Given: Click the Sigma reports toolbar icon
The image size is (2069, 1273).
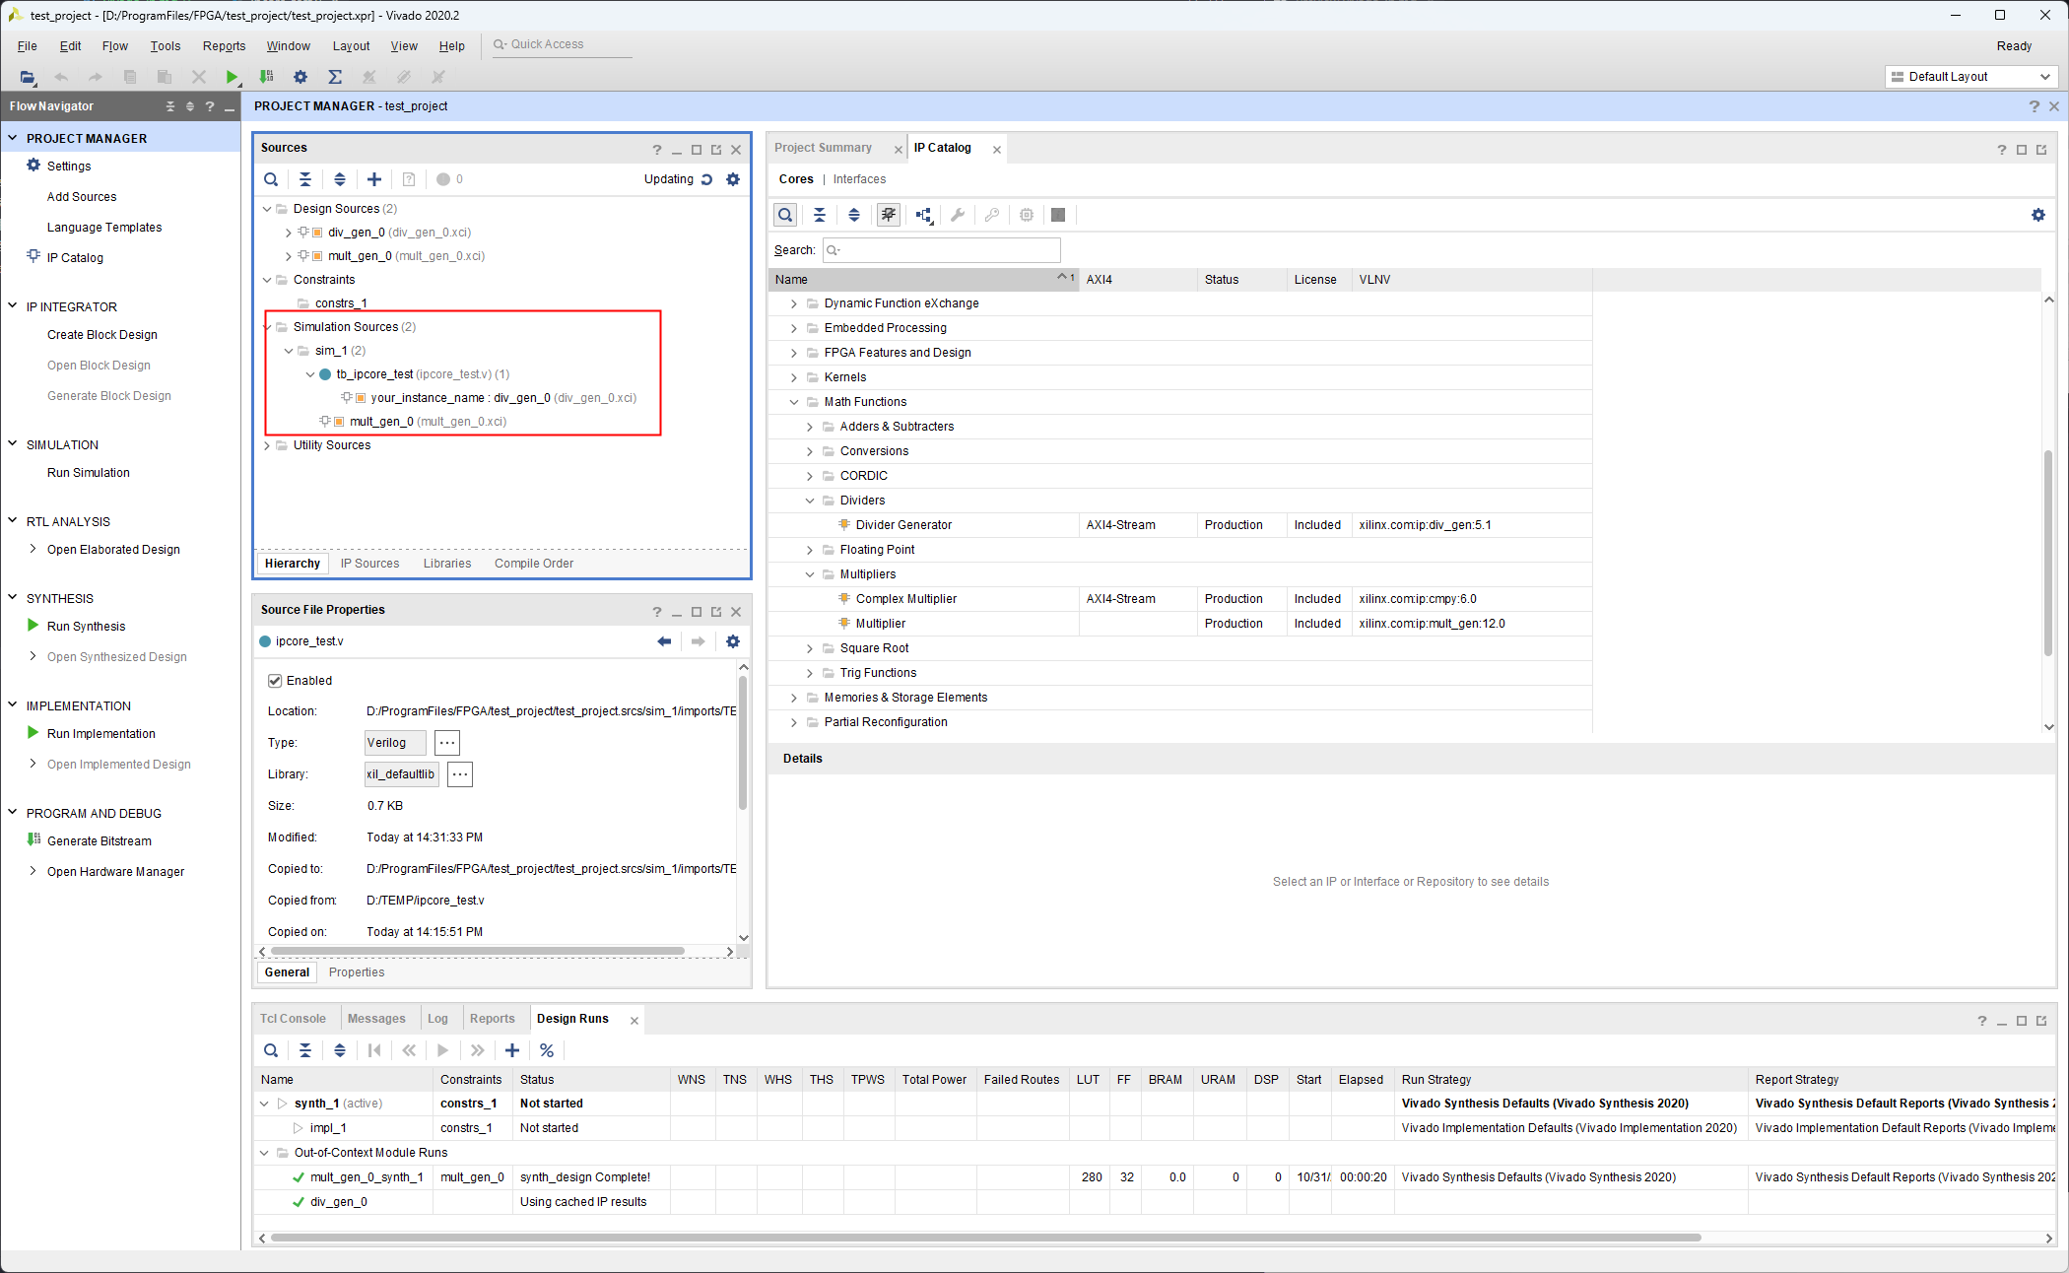Looking at the screenshot, I should click(335, 77).
